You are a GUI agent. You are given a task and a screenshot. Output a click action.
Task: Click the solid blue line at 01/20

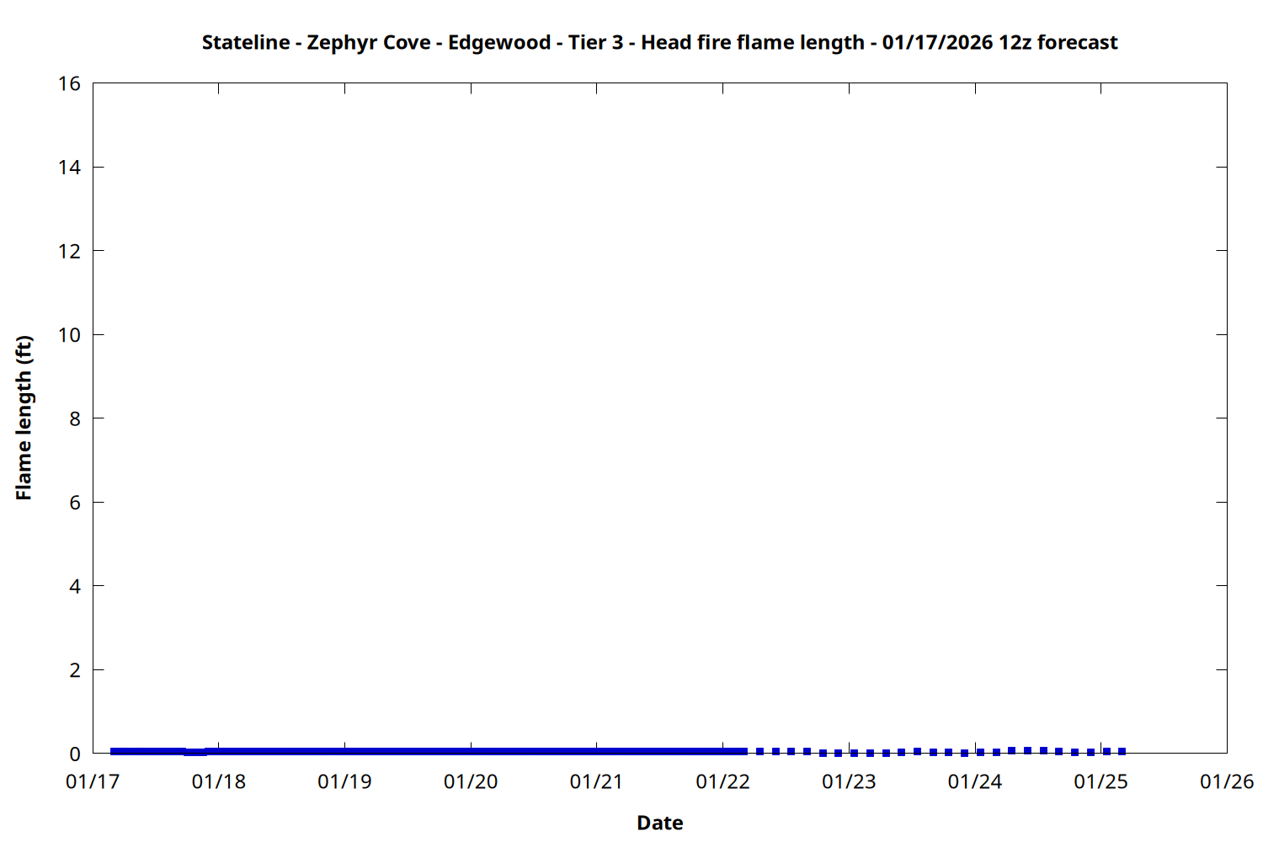click(x=471, y=751)
